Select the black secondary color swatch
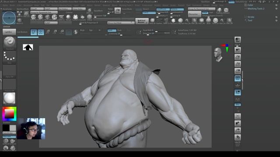Screen dimensions: 280x157 6,128
